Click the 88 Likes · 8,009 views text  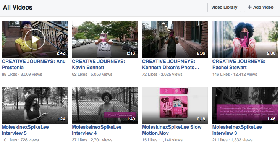click(22, 74)
